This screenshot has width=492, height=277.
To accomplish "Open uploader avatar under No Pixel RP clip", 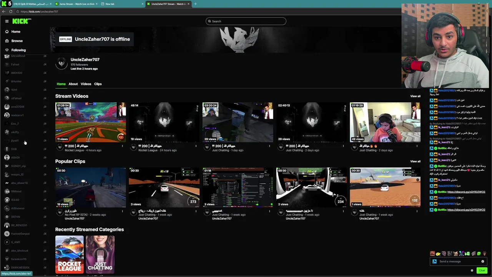I will 60,212.
